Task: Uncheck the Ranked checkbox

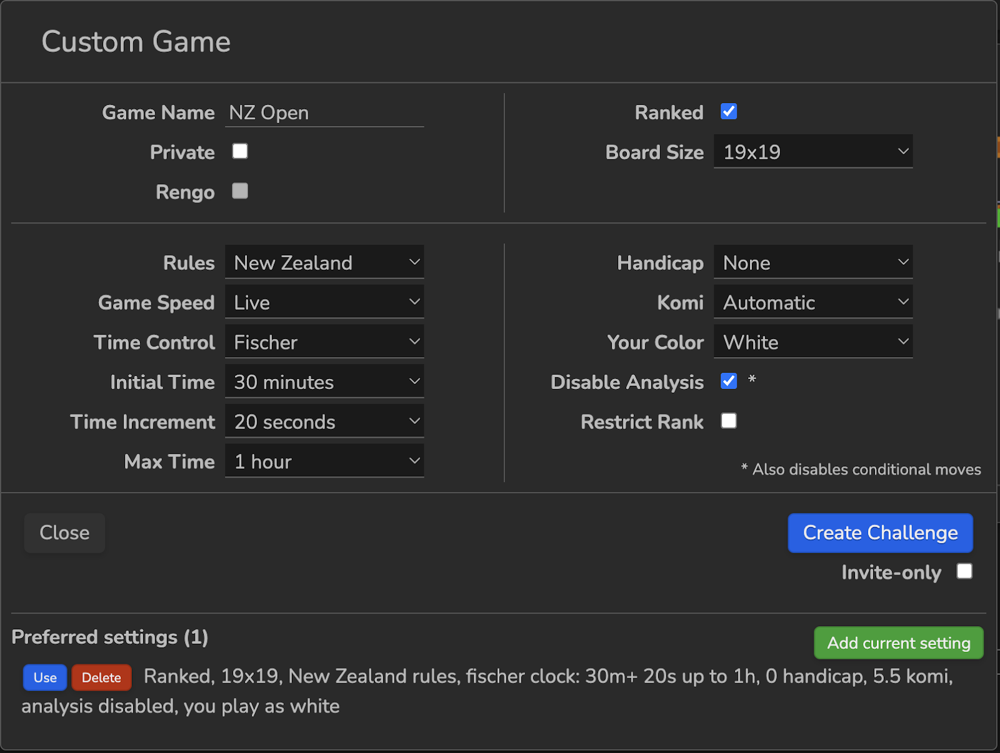Action: point(729,112)
